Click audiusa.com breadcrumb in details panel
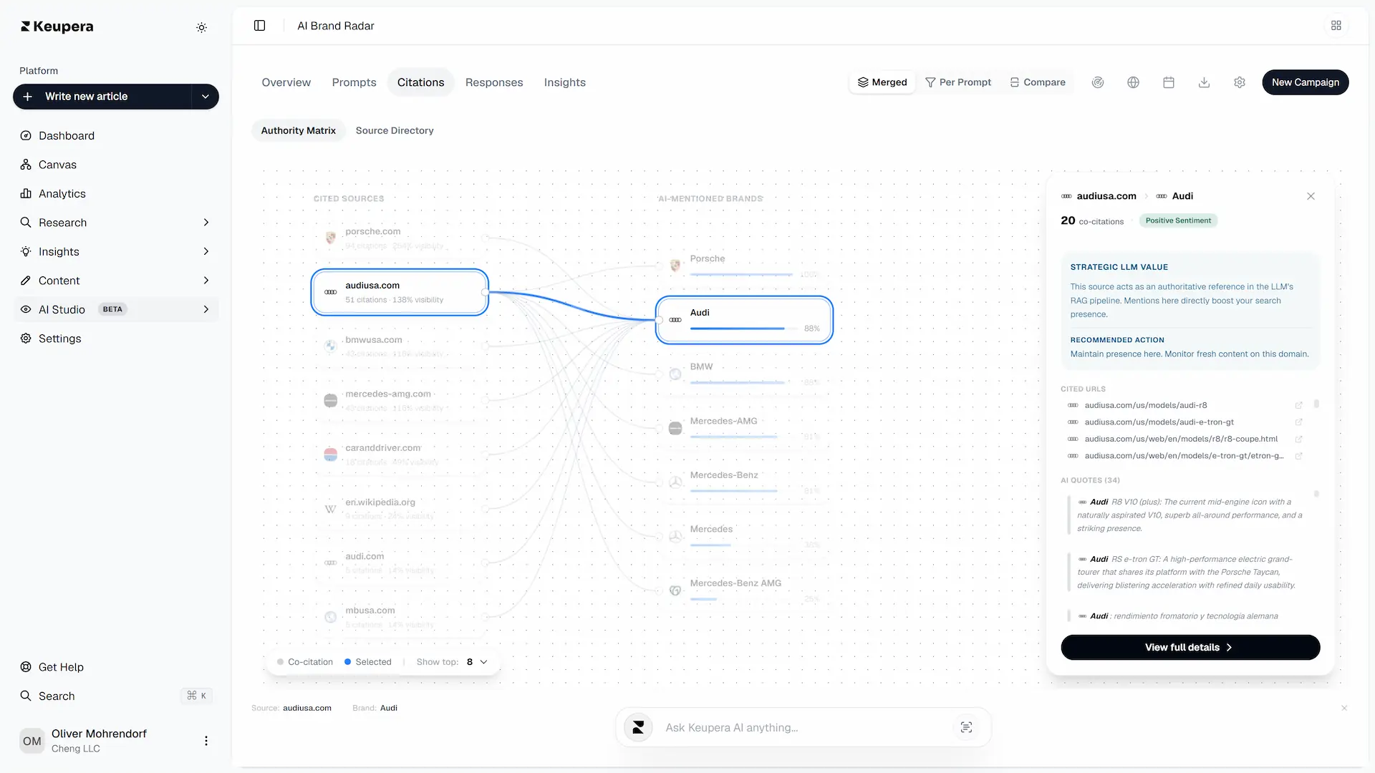 click(x=1106, y=196)
